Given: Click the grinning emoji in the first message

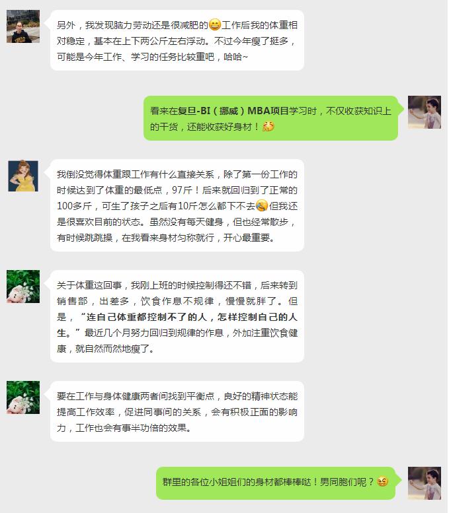Looking at the screenshot, I should pyautogui.click(x=215, y=25).
